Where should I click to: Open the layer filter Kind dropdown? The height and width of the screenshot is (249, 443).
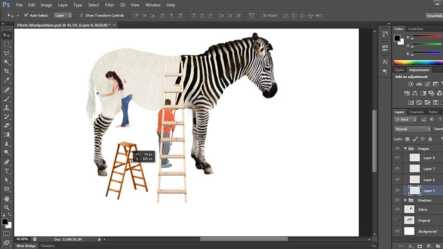(406, 120)
